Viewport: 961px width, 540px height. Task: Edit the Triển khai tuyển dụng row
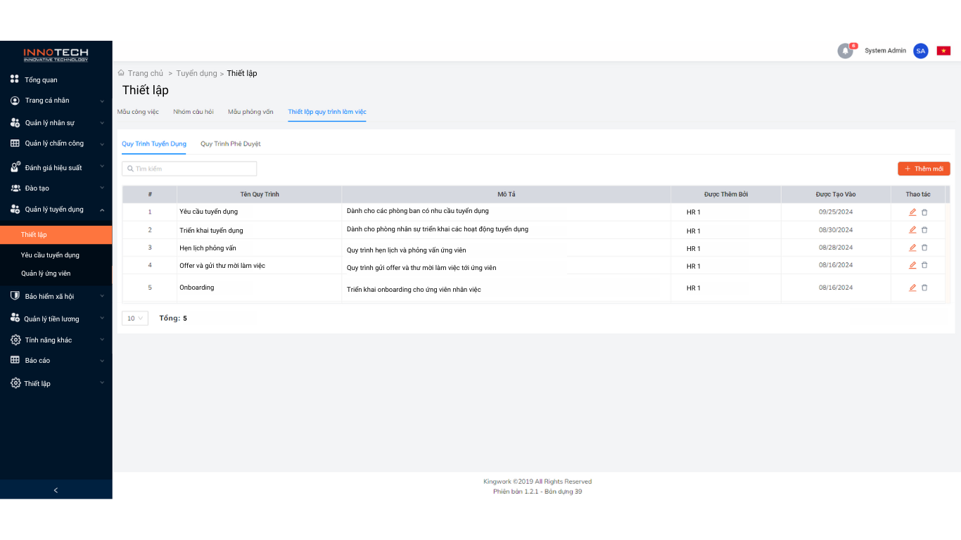(912, 230)
